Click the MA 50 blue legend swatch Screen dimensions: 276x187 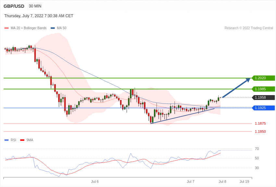(x=53, y=28)
